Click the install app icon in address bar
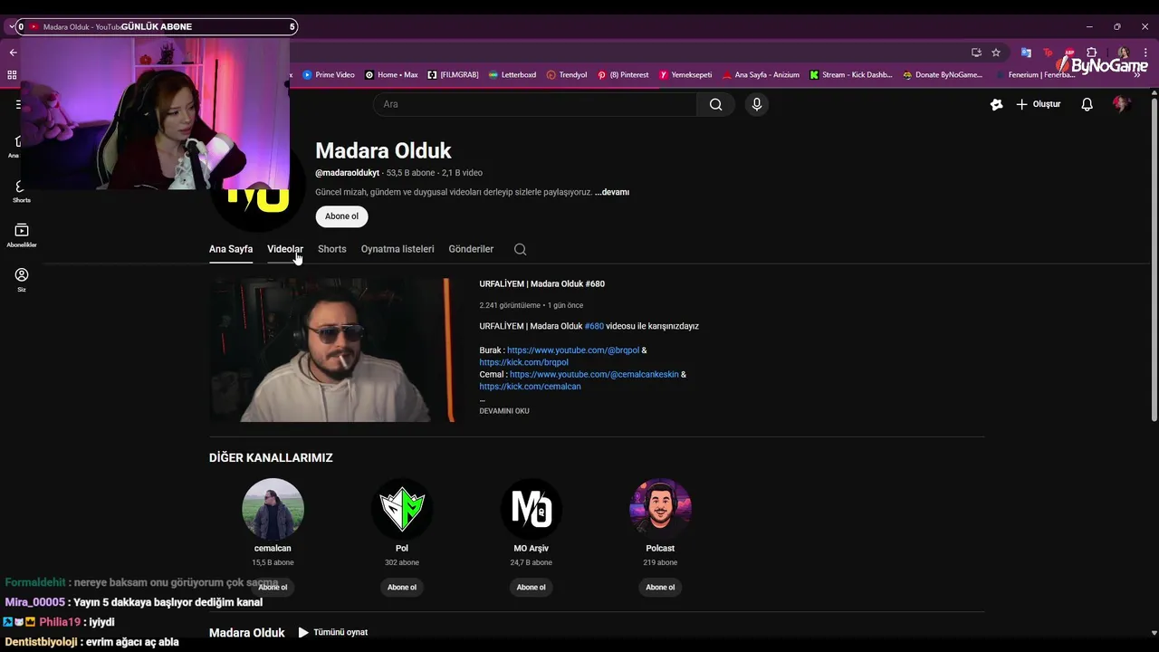Screen dimensions: 1159x652 point(976,53)
